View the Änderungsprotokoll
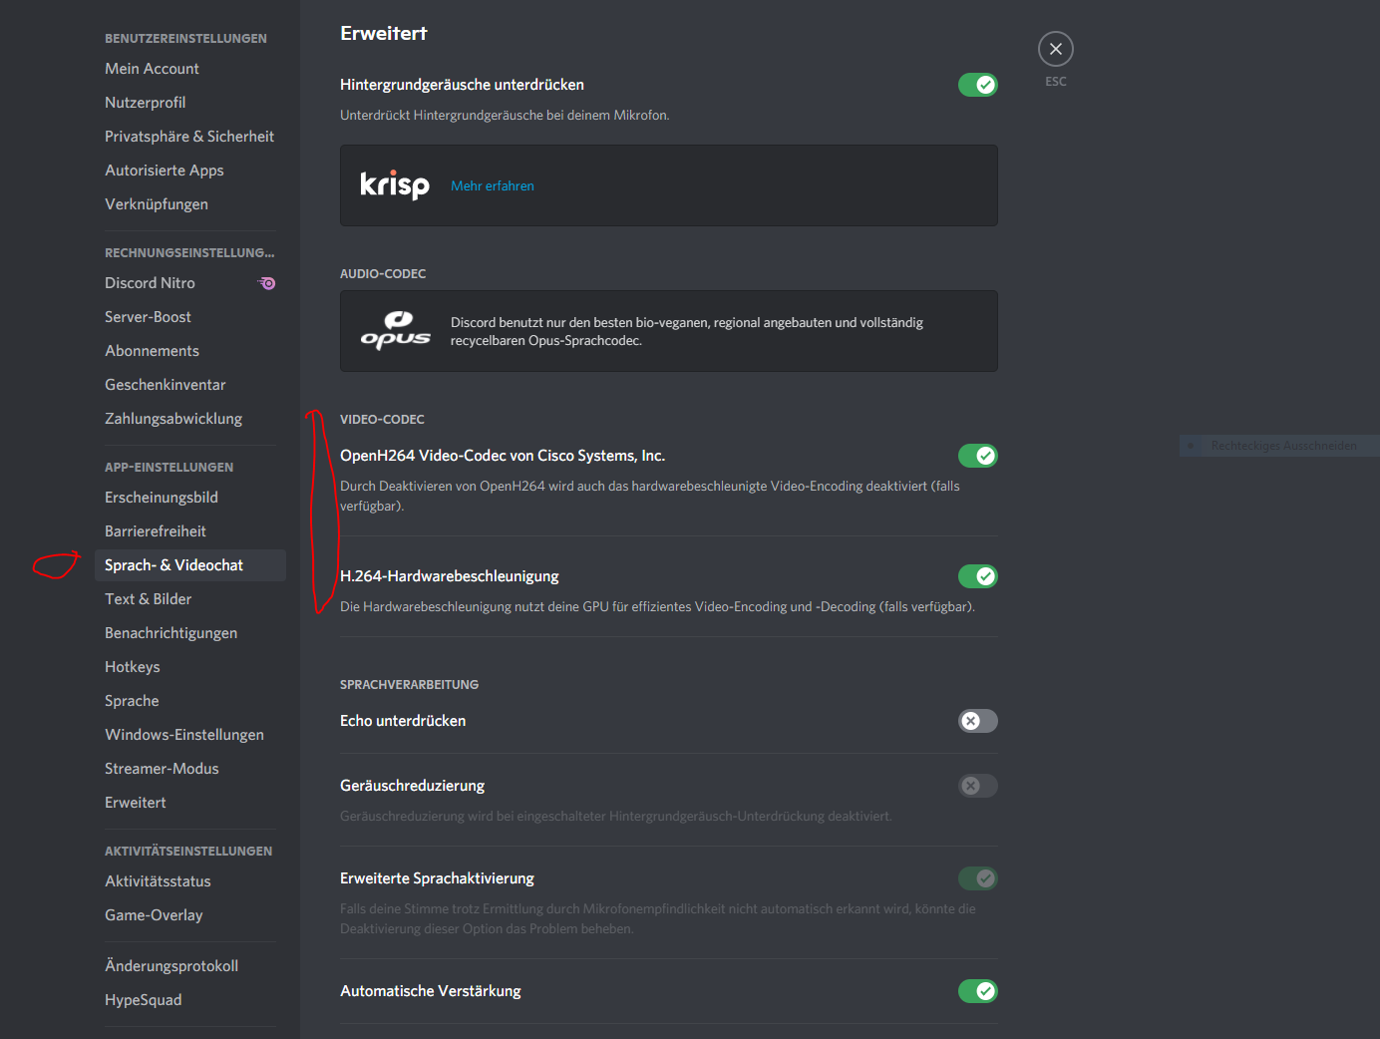Viewport: 1380px width, 1039px height. pos(172,966)
